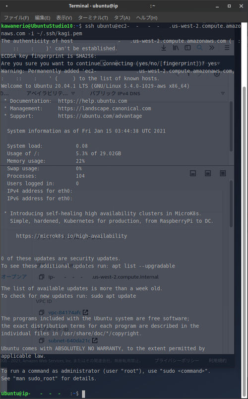The height and width of the screenshot is (399, 248).
Task: Open the ターミナル(T) menu
Action: click(93, 18)
